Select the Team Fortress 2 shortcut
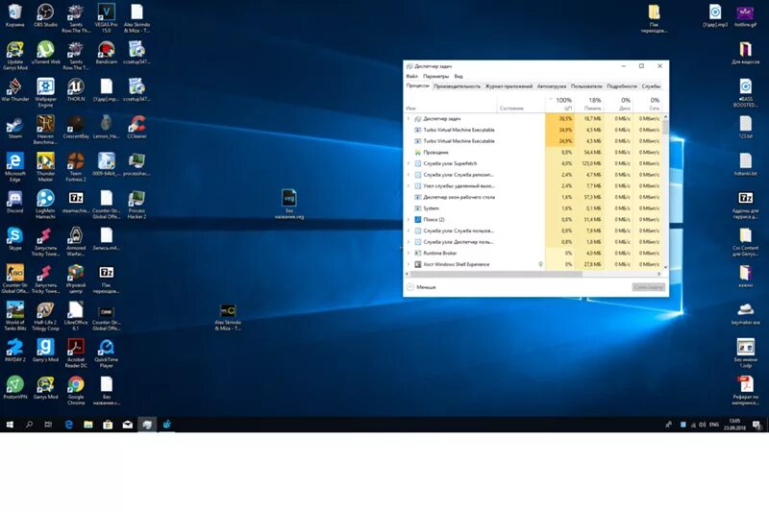This screenshot has height=512, width=769. tap(76, 167)
